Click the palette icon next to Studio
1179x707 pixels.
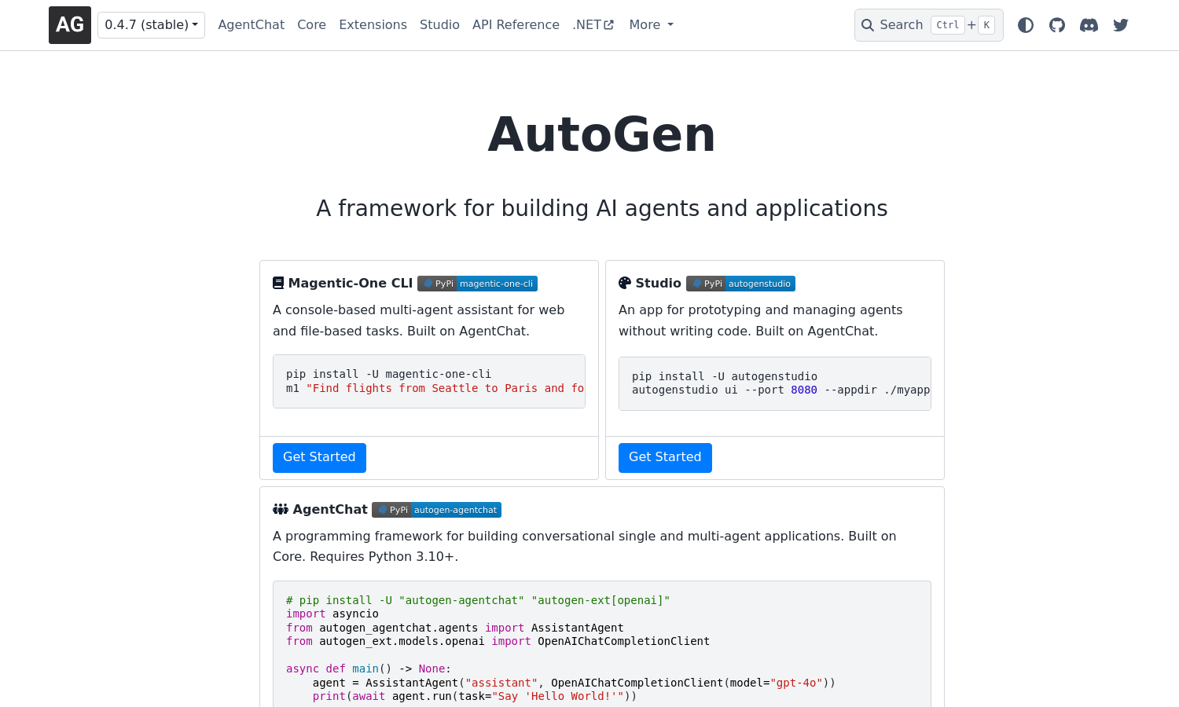624,281
